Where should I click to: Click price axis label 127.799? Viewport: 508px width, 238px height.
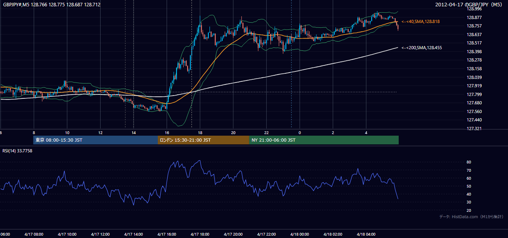pos(474,94)
